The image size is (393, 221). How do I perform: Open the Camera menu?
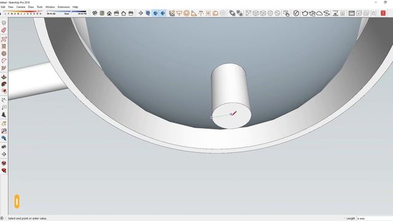tap(21, 7)
